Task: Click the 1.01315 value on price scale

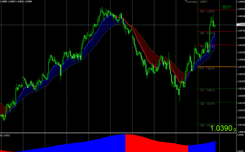Action: tap(241, 117)
